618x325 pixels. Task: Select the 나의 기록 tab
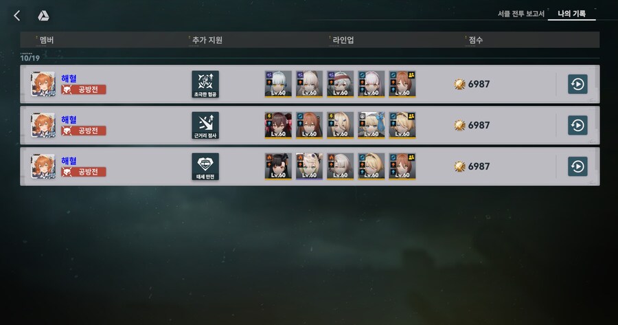point(571,14)
